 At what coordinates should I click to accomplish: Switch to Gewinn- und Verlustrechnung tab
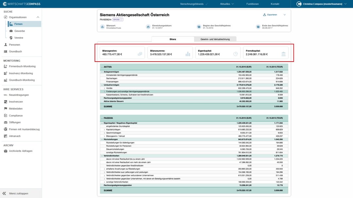click(x=215, y=39)
